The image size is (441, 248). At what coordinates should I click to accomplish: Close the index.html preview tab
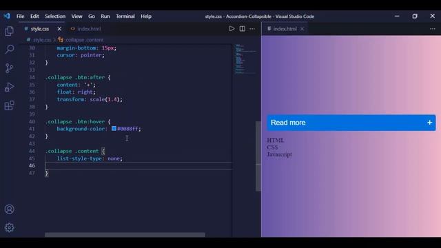point(302,29)
